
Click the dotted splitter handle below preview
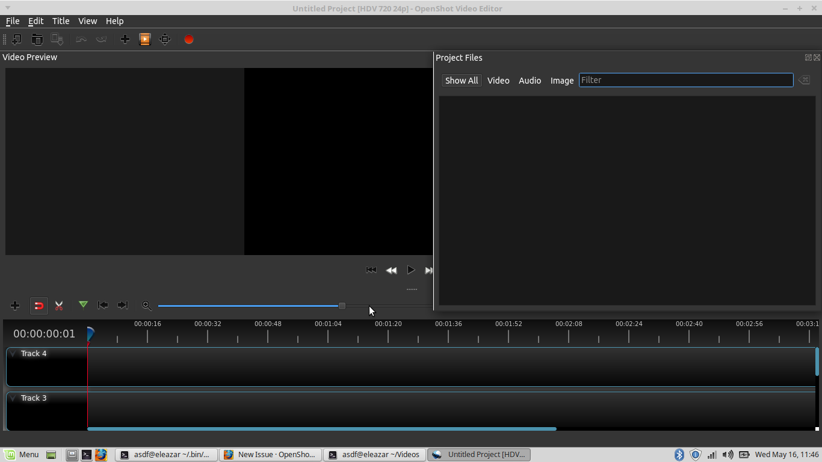coord(412,289)
